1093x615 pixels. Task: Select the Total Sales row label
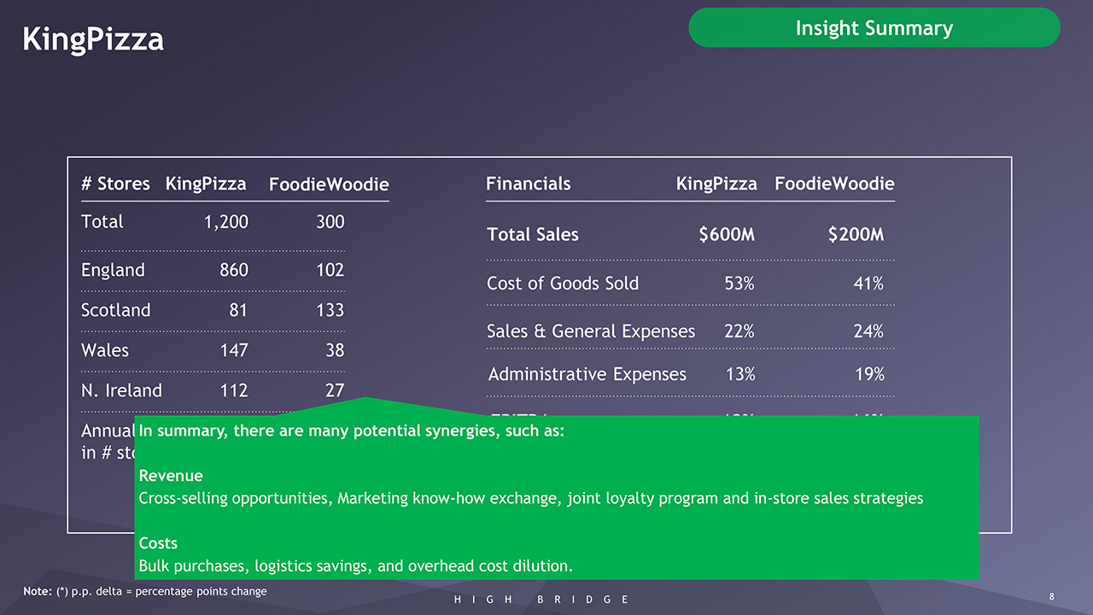click(x=532, y=234)
